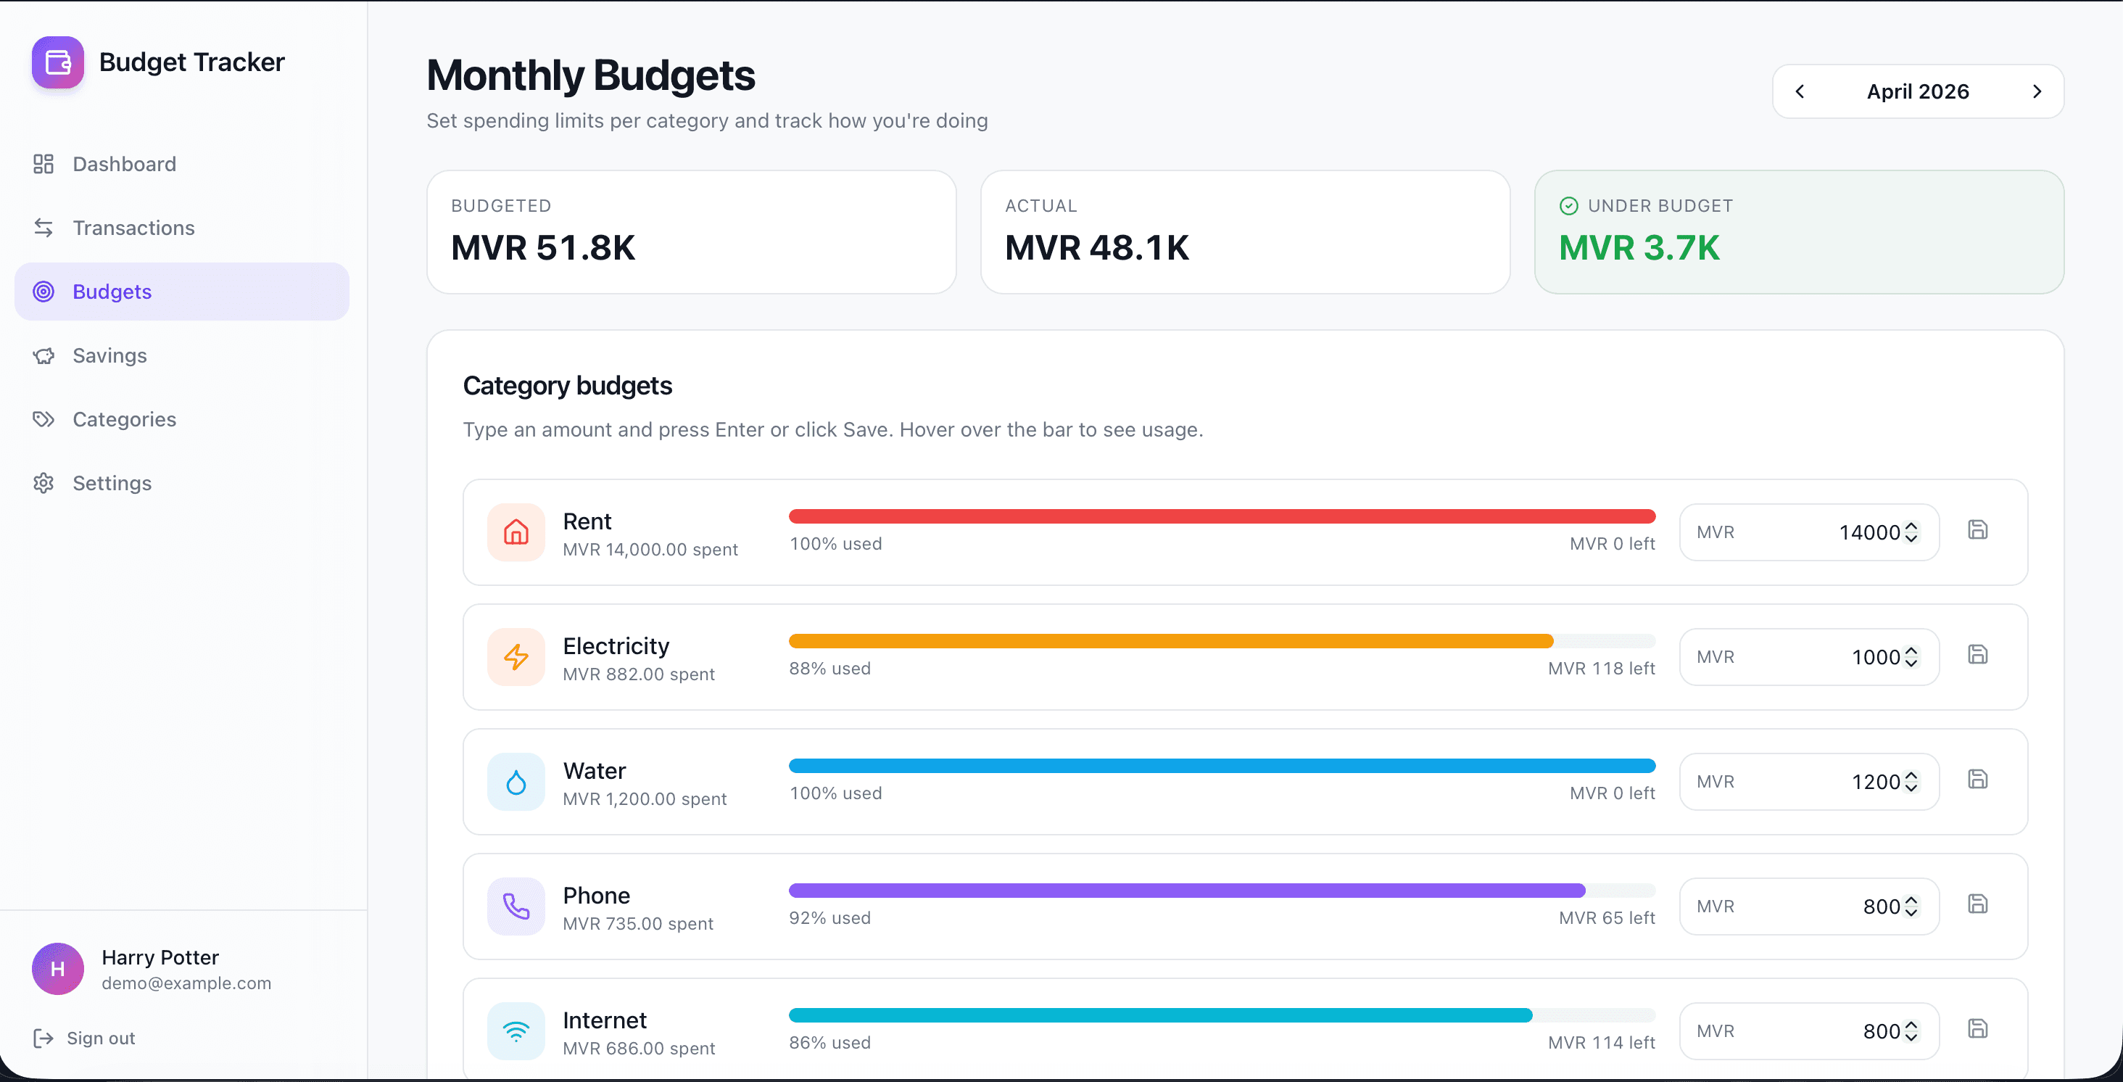Image resolution: width=2123 pixels, height=1082 pixels.
Task: Save the Rent budget
Action: [x=1978, y=530]
